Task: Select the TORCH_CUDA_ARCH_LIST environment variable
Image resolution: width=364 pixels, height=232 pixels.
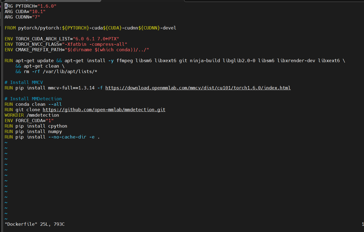Action: click(44, 38)
